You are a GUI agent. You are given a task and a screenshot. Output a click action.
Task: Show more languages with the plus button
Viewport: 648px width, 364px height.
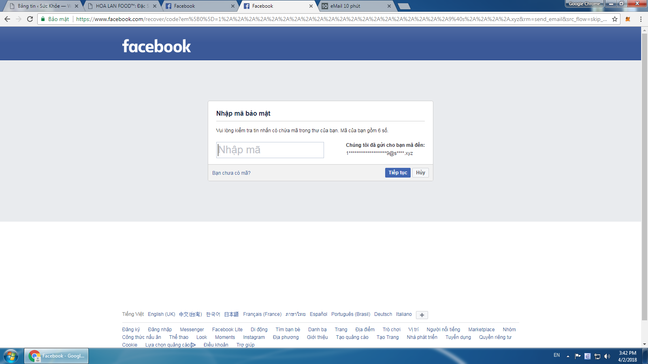(x=422, y=315)
